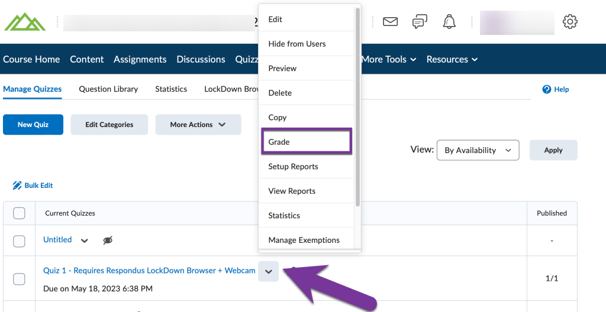The height and width of the screenshot is (312, 606).
Task: Choose Edit from the quiz context menu
Action: click(x=306, y=19)
